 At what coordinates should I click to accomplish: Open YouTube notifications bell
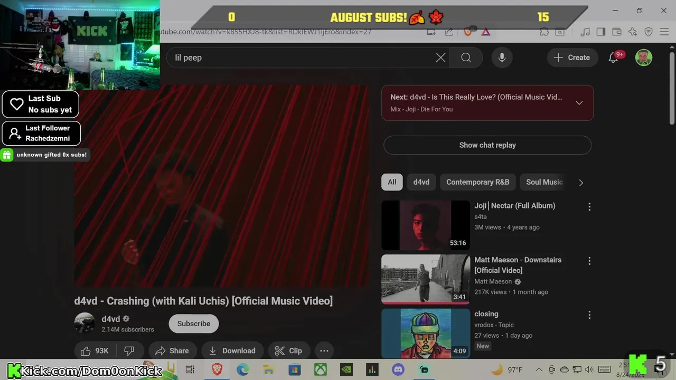(x=613, y=58)
